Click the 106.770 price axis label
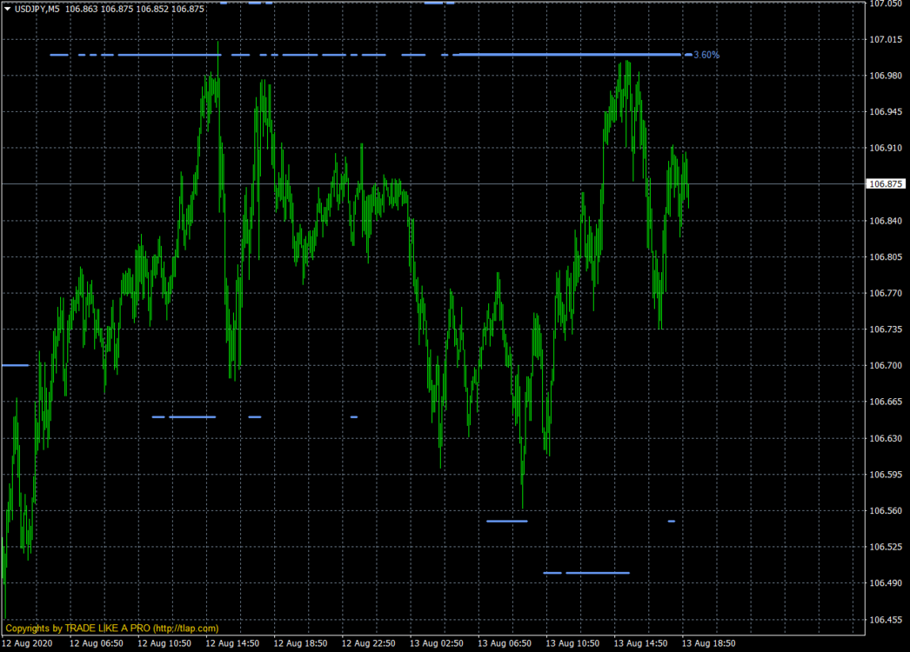This screenshot has width=910, height=652. [886, 293]
